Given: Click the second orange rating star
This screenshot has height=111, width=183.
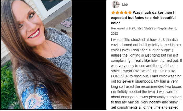Looking at the screenshot, I should click(117, 13).
